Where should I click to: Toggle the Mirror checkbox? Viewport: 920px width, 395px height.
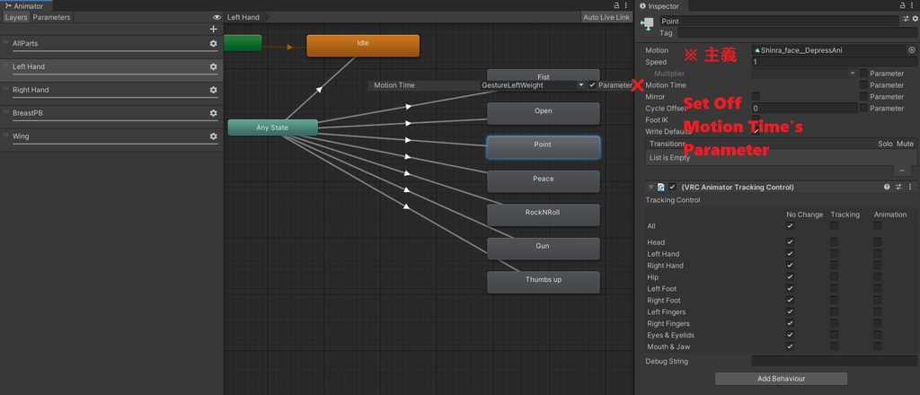pos(756,96)
